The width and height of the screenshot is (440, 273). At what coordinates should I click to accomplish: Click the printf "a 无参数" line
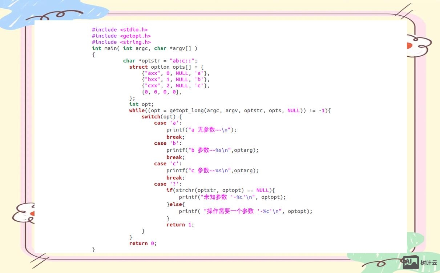[201, 130]
